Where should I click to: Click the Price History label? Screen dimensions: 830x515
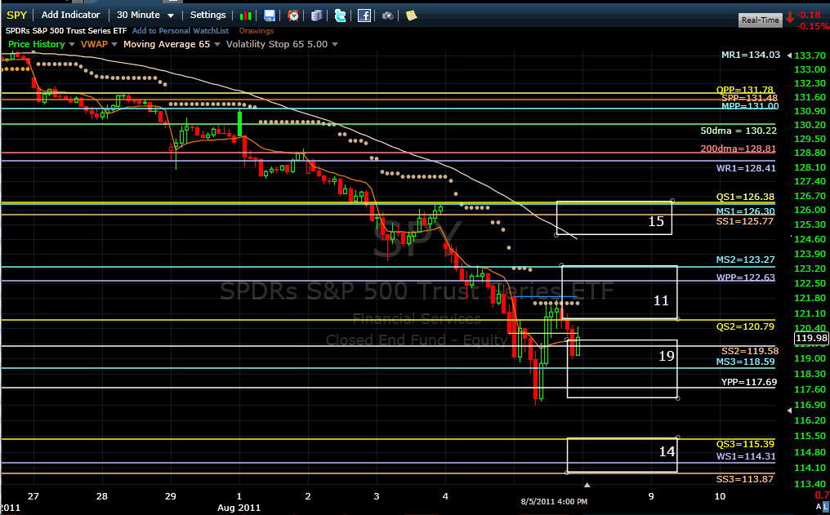click(37, 44)
